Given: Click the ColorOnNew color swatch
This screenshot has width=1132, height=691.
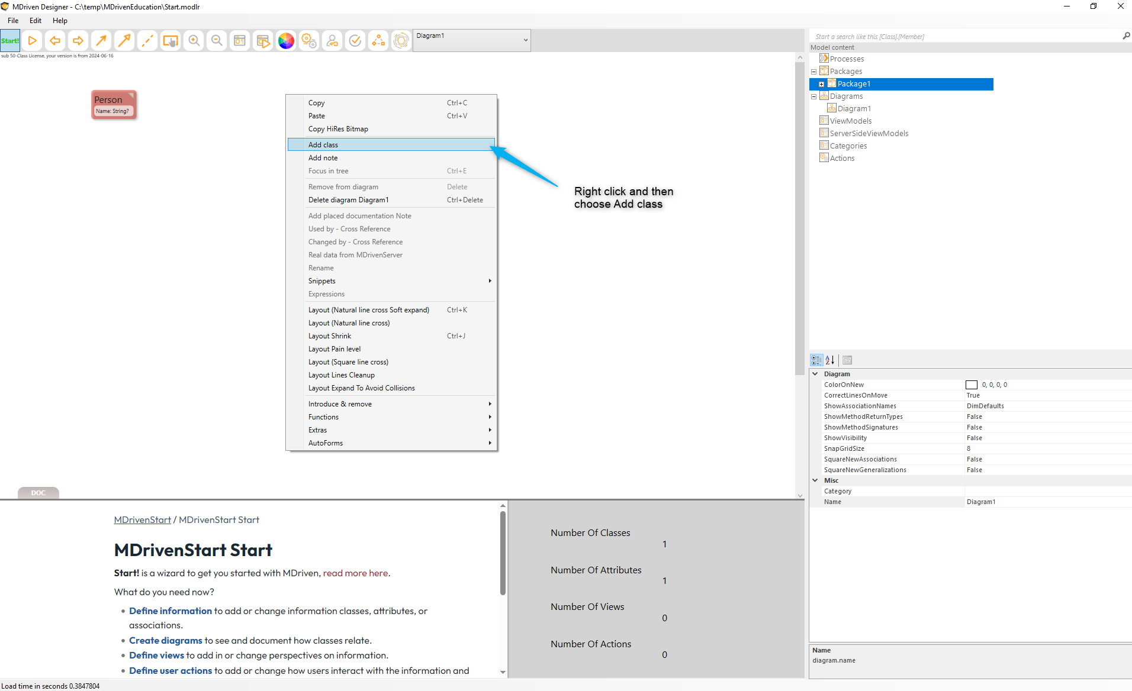Looking at the screenshot, I should coord(972,385).
